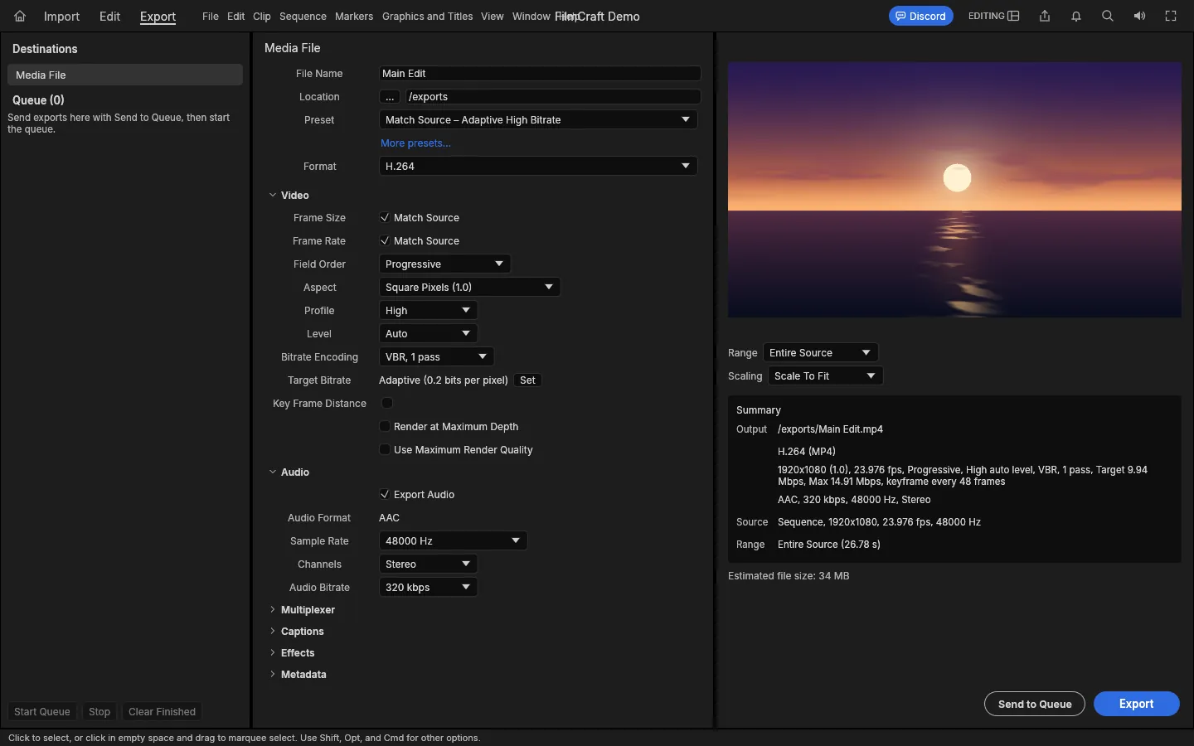The height and width of the screenshot is (746, 1194).
Task: Open the workspace layout icon beside EDITING
Action: click(x=1013, y=16)
